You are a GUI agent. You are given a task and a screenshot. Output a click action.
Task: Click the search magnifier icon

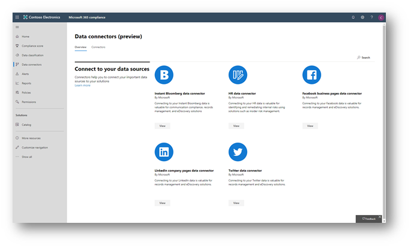point(358,58)
